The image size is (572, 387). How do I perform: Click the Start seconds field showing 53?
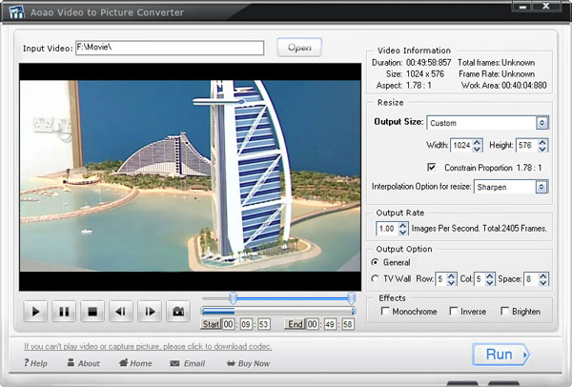pyautogui.click(x=264, y=324)
